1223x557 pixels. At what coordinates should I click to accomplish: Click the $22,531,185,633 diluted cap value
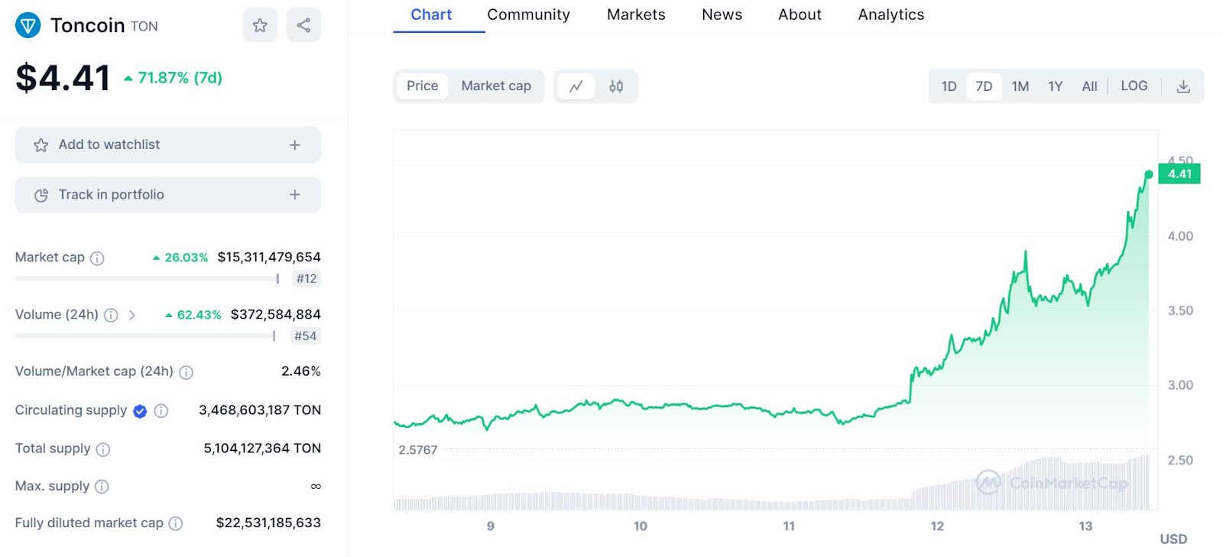point(268,523)
